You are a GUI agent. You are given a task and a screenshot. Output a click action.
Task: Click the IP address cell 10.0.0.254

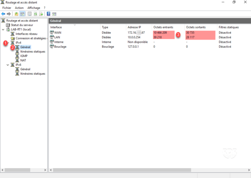point(134,37)
